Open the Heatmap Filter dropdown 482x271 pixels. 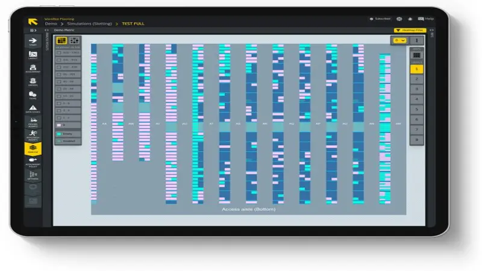coord(410,30)
